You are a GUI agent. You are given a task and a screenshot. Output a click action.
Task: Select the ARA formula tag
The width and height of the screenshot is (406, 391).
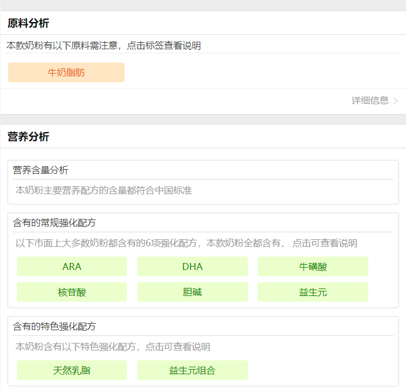72,266
